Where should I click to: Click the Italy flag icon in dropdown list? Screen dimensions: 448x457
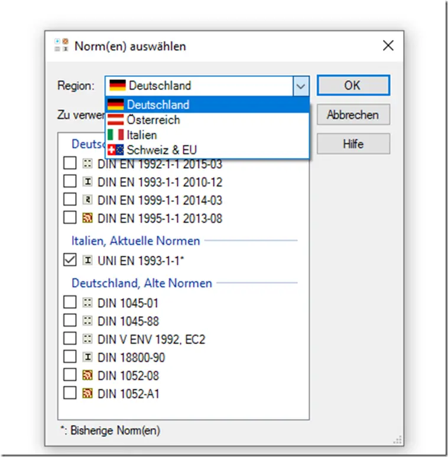point(115,134)
